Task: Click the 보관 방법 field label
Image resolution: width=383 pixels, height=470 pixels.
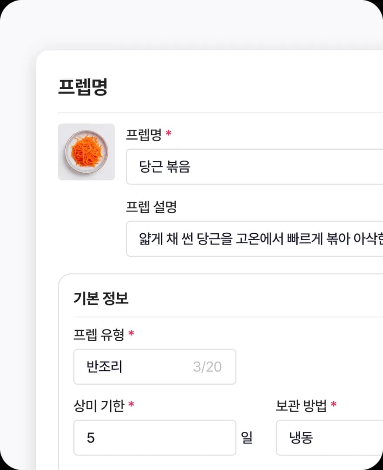Action: 301,406
